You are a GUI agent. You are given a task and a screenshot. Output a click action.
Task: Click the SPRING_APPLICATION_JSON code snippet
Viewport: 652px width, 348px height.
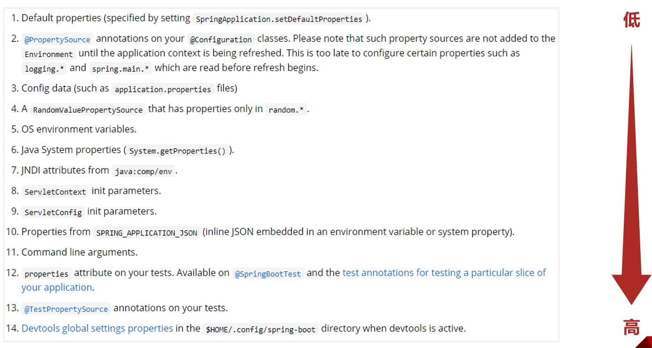click(x=147, y=233)
